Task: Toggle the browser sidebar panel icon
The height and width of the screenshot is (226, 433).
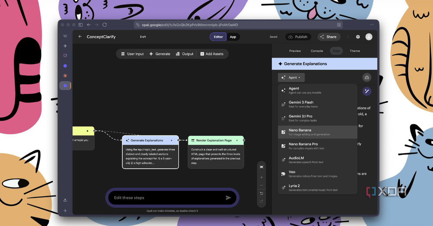Action: pyautogui.click(x=81, y=25)
